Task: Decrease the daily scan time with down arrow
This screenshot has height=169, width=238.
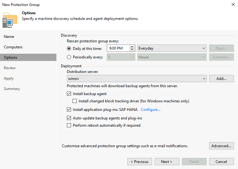Action: [132, 50]
